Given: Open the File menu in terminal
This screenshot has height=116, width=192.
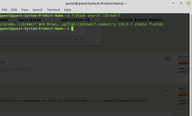Looking at the screenshot, I should click(x=4, y=10).
